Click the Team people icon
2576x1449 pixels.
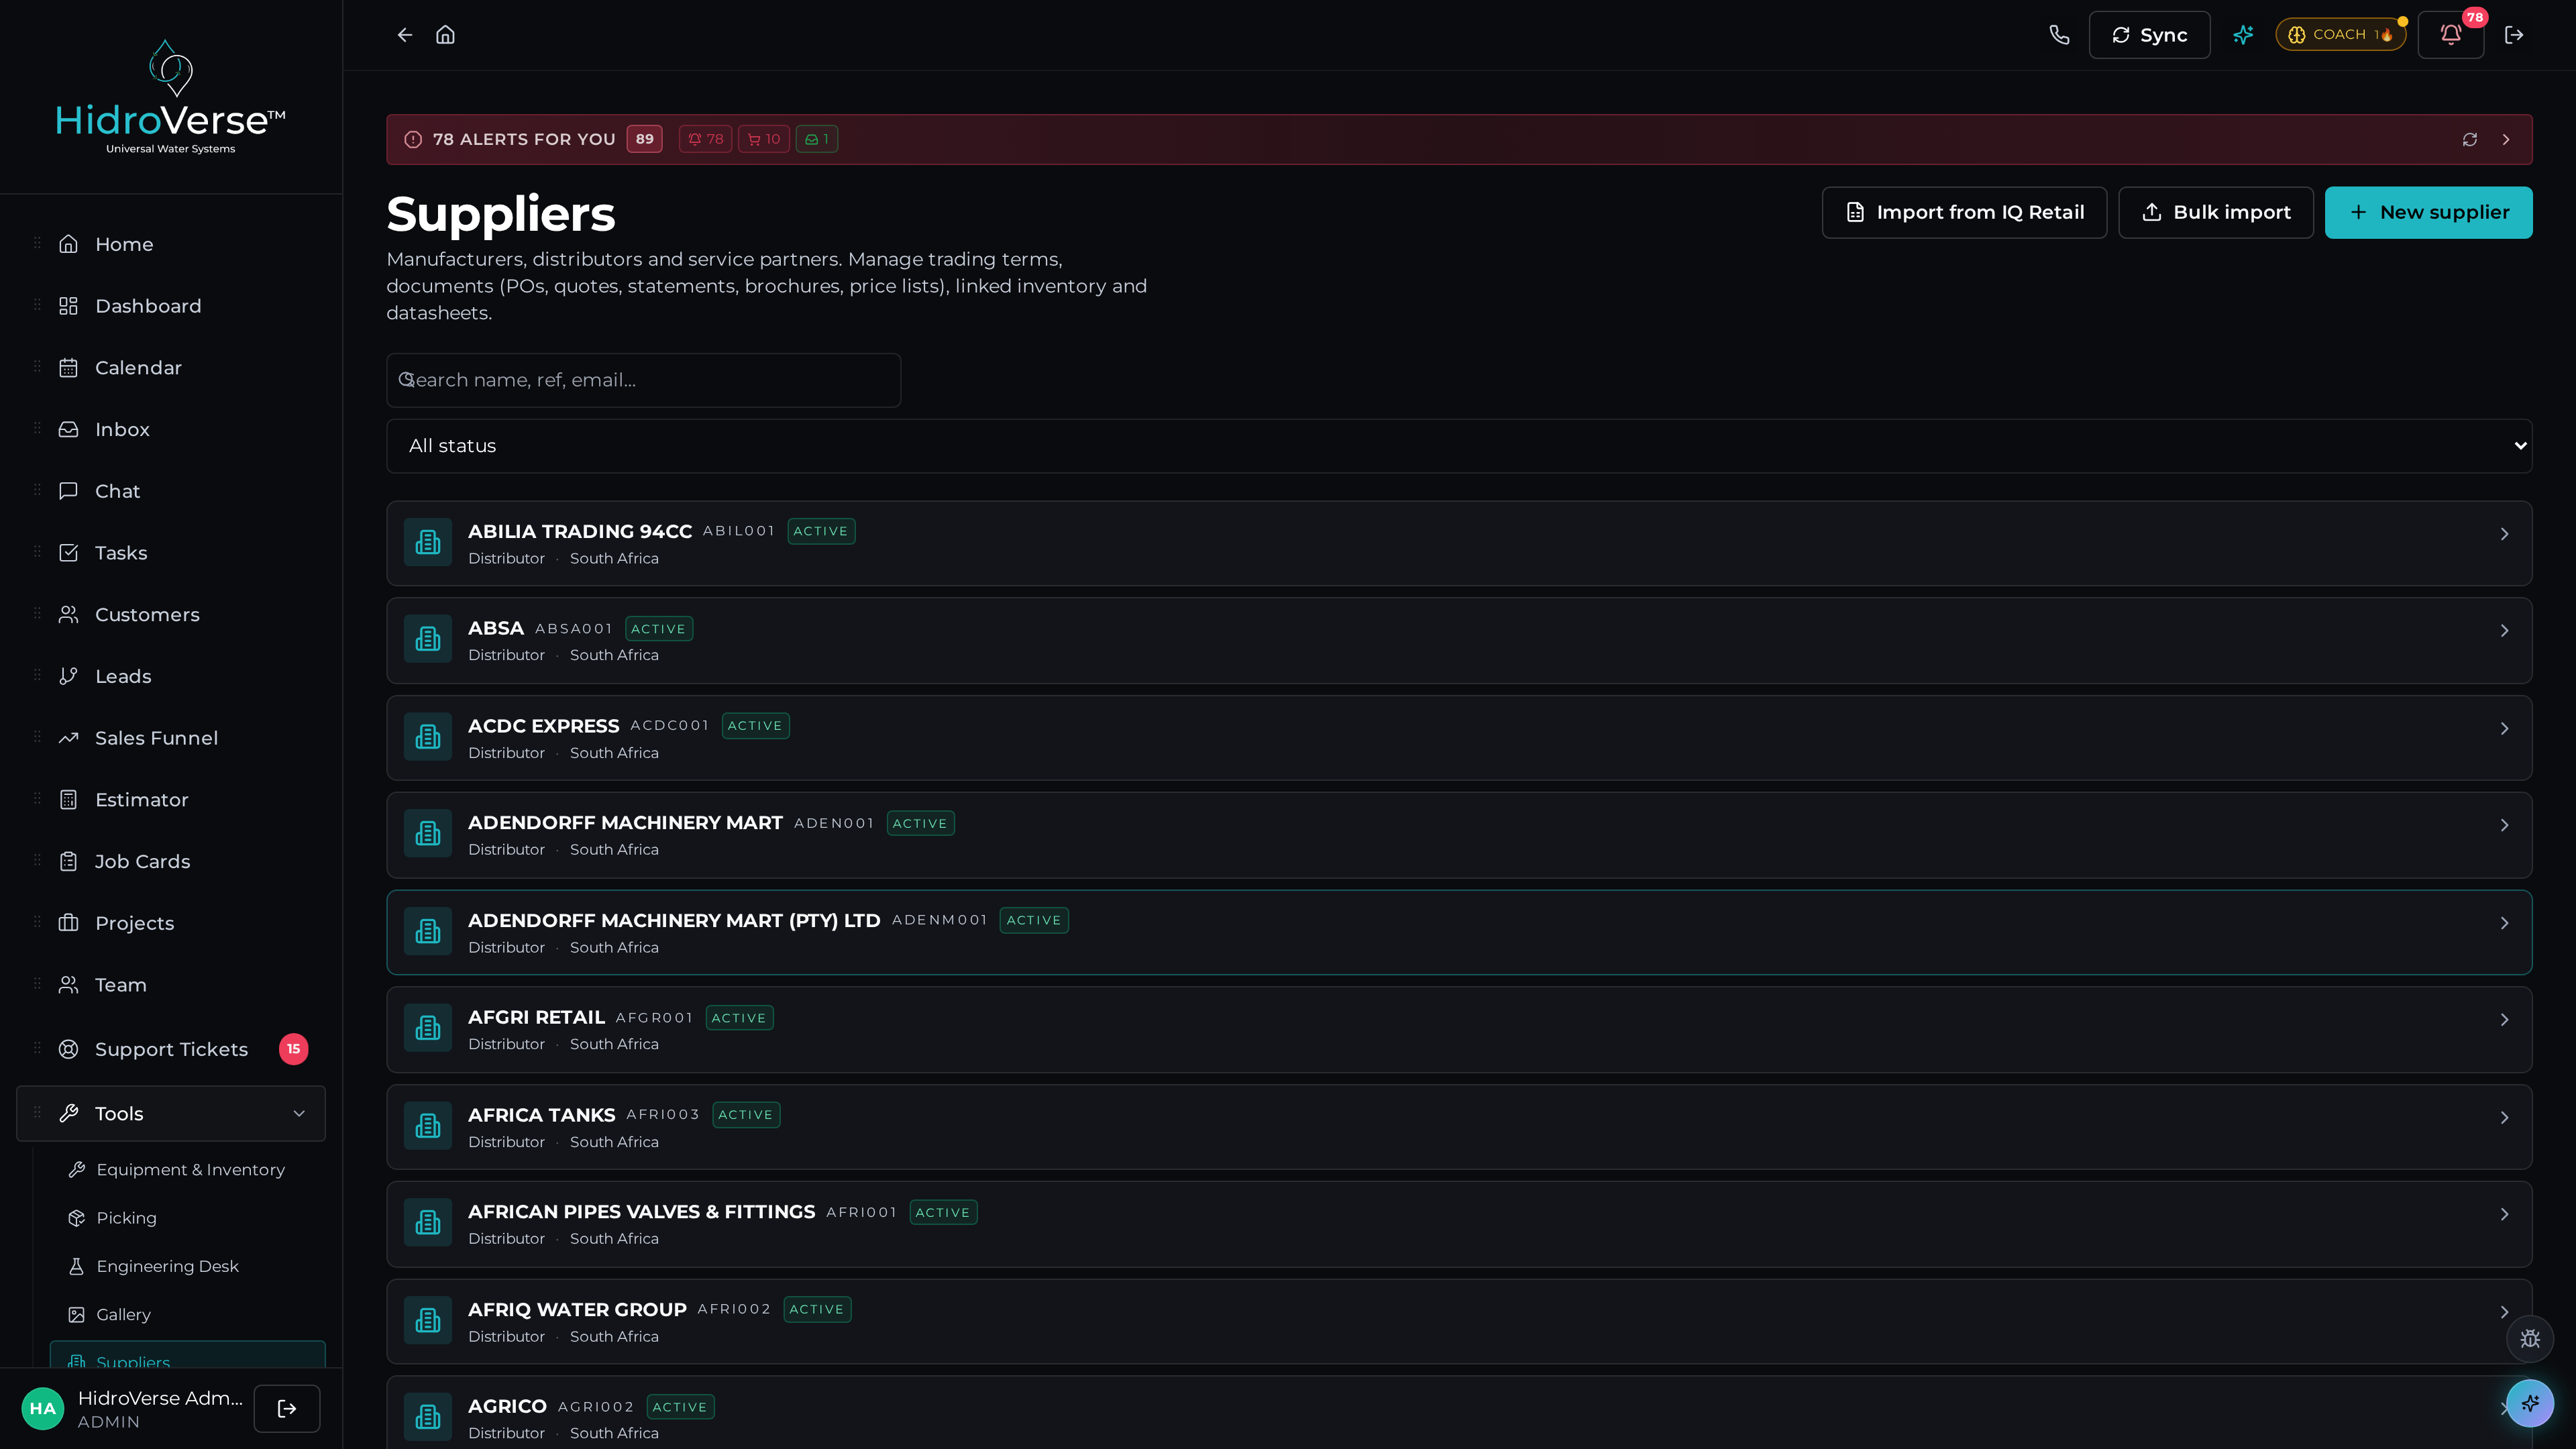point(68,985)
